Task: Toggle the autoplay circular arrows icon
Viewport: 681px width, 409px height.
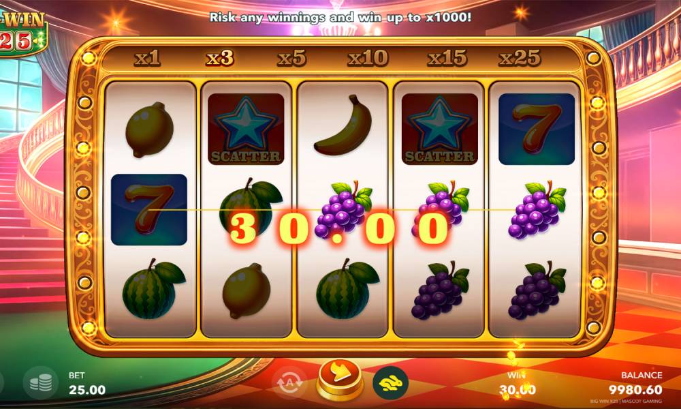Action: click(x=289, y=383)
